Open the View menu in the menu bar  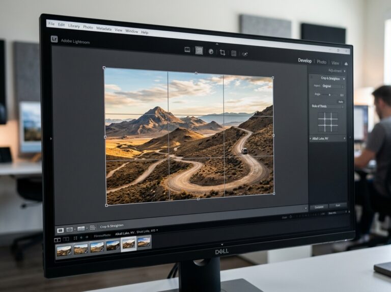(x=119, y=30)
